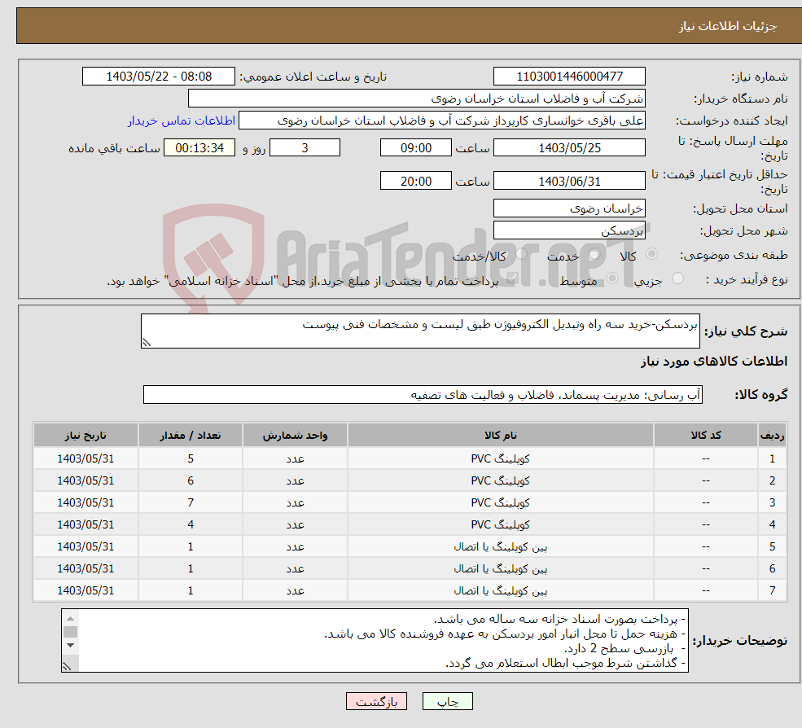Click row 1 item name کوپلینگ PVC
The image size is (802, 728).
500,458
